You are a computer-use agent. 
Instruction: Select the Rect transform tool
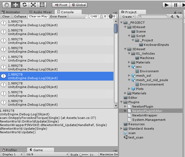[42, 5]
